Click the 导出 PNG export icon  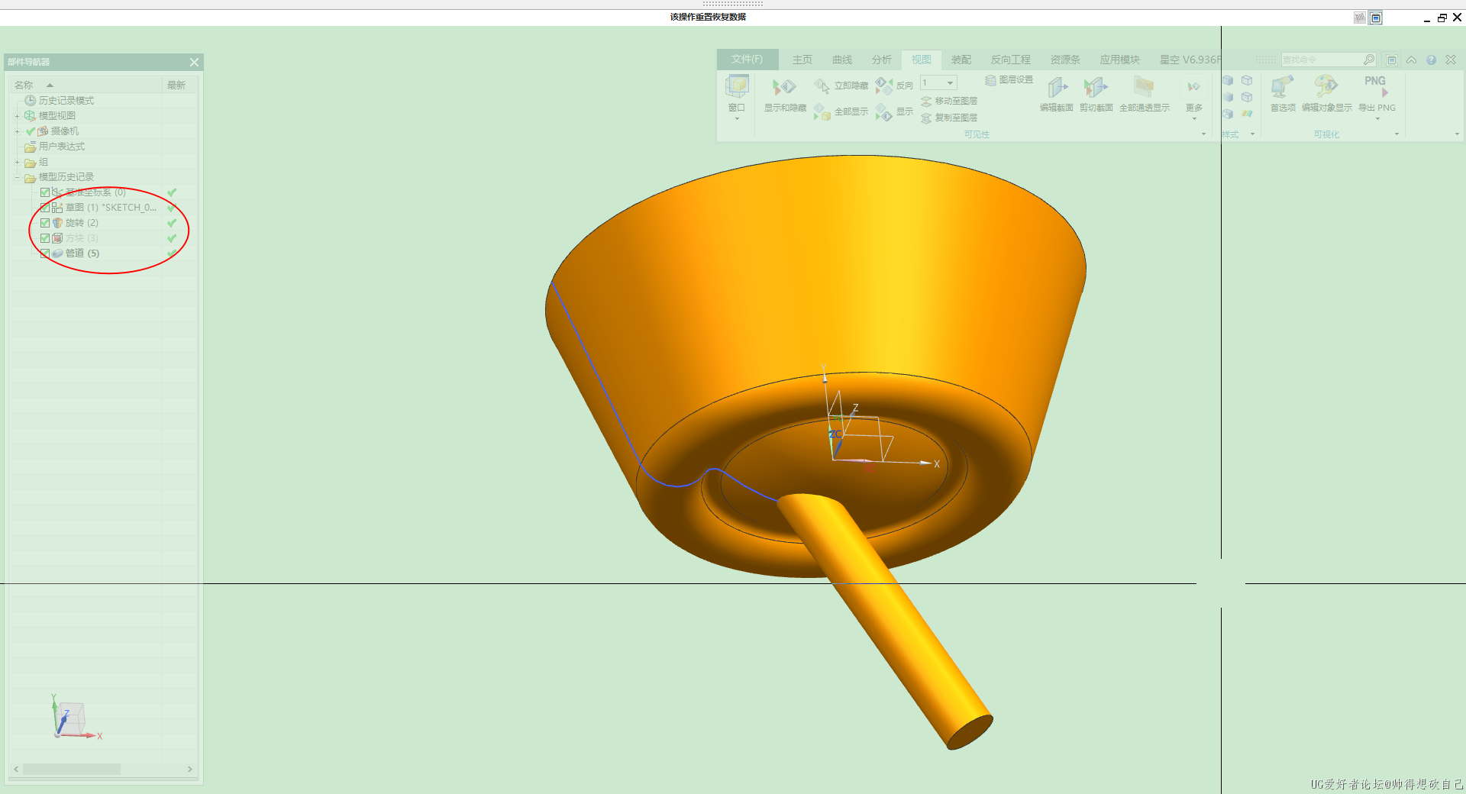[1376, 86]
